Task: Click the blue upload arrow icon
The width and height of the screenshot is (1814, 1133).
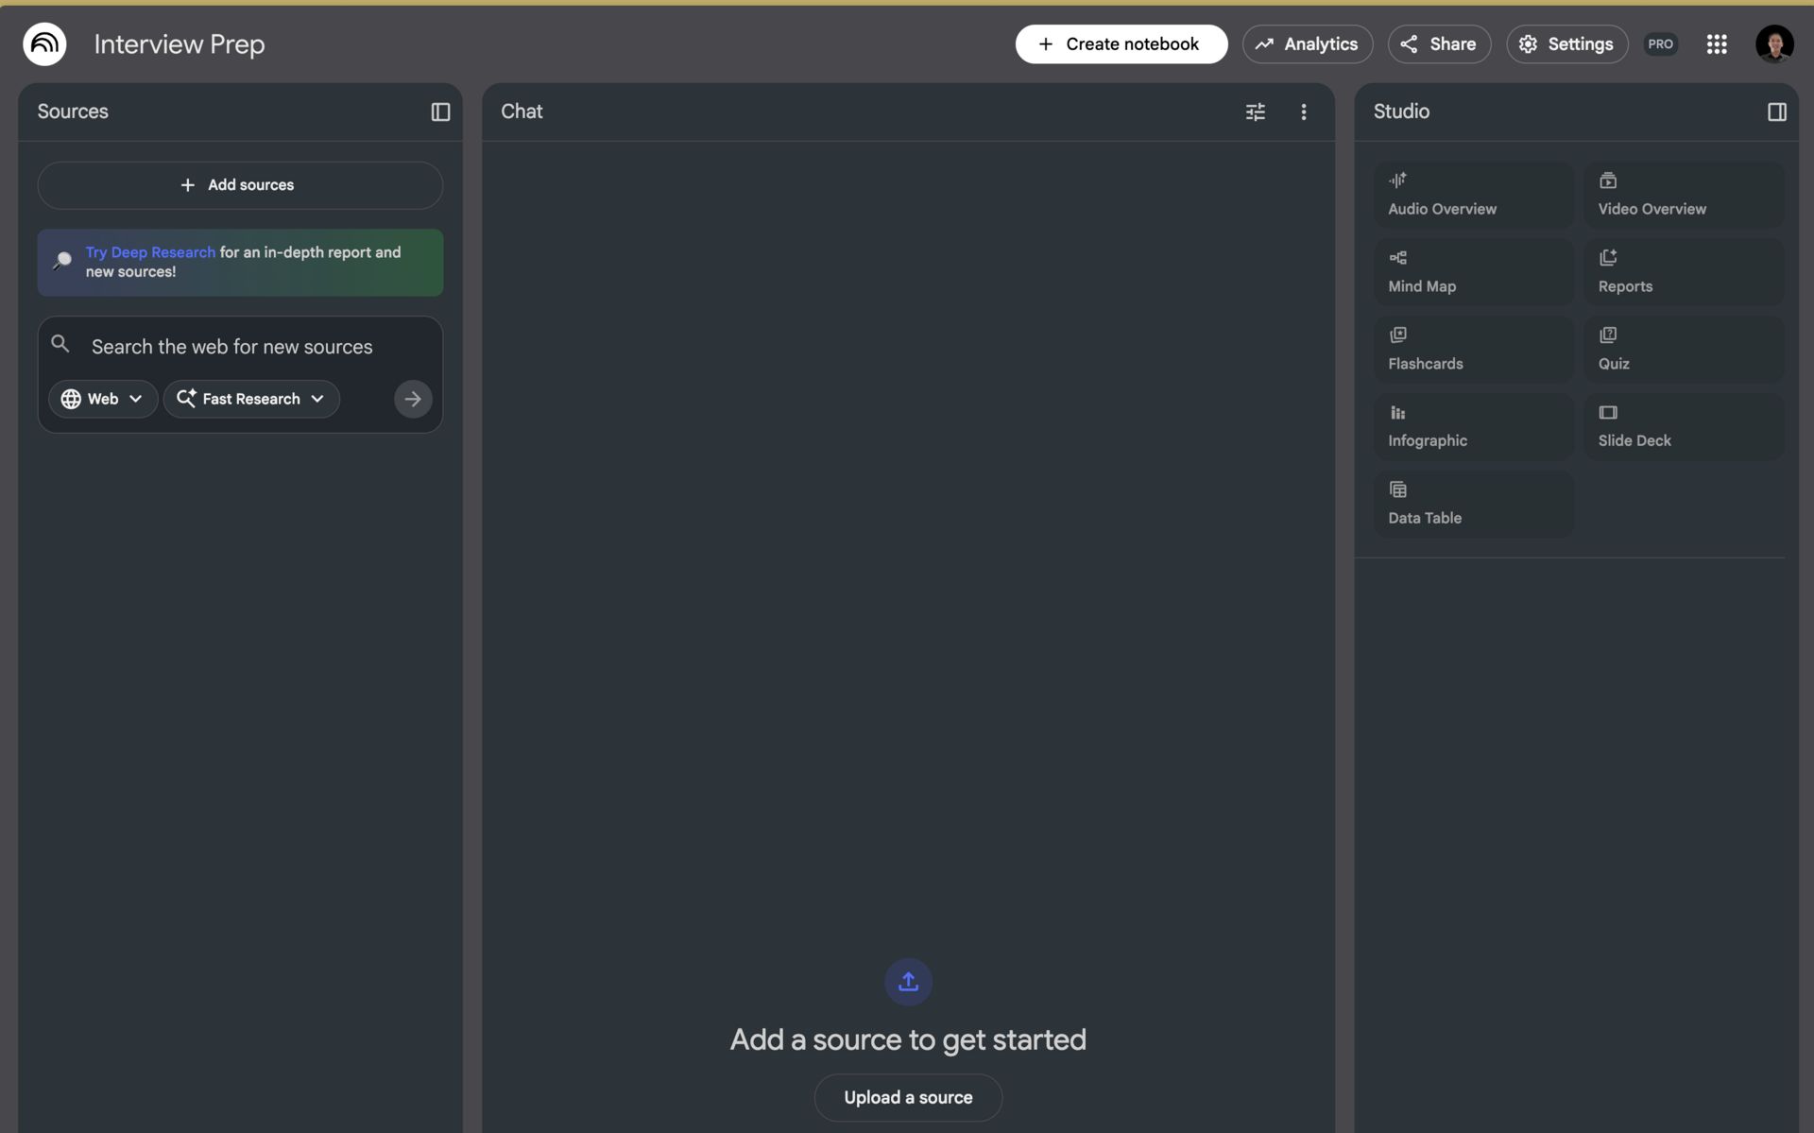Action: tap(908, 982)
